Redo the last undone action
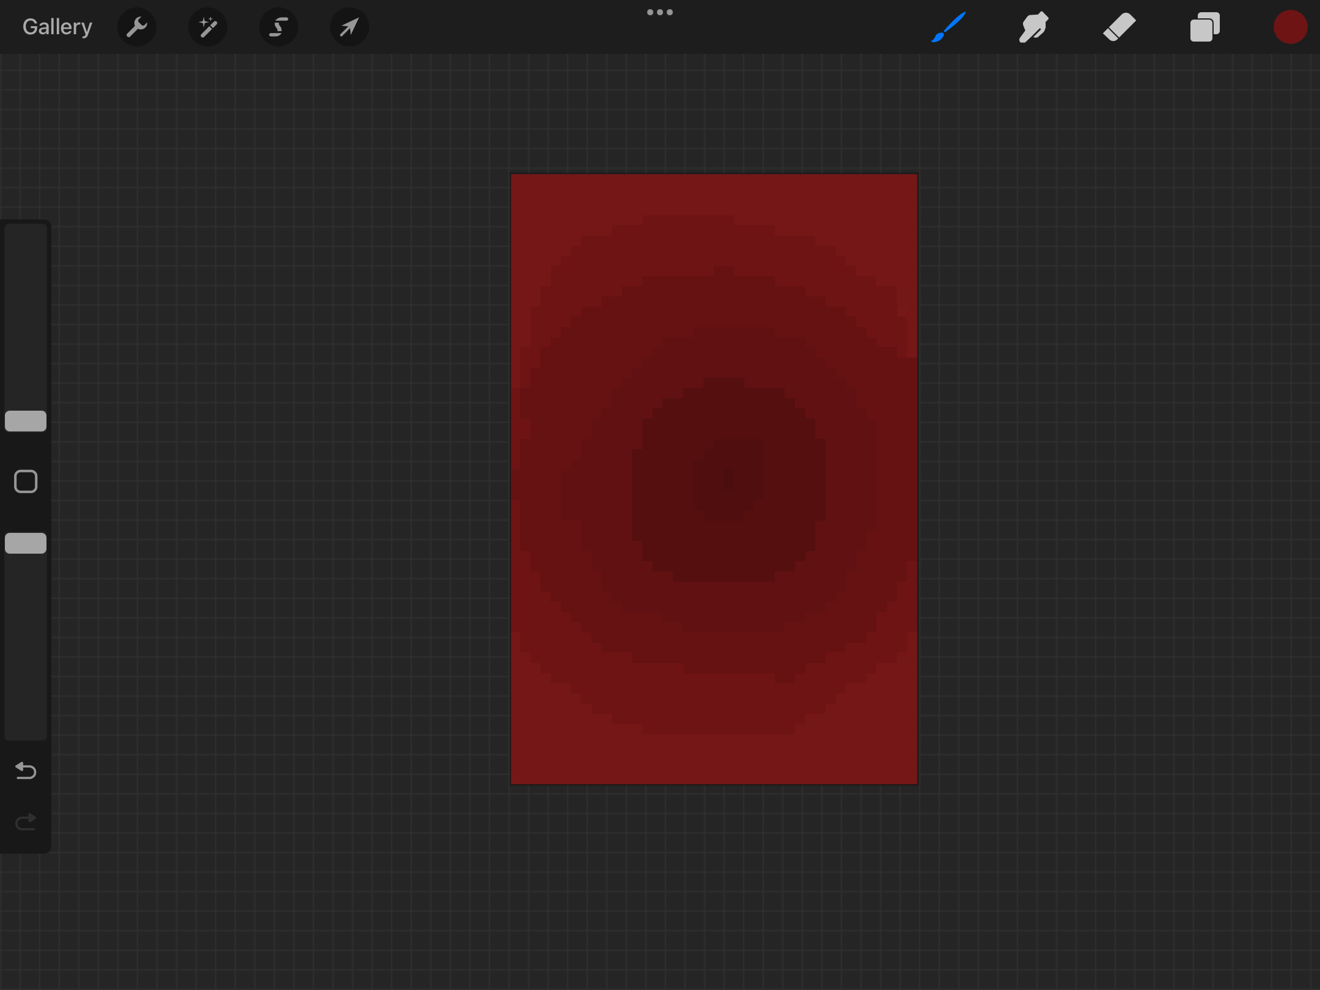This screenshot has height=990, width=1320. pos(26,823)
